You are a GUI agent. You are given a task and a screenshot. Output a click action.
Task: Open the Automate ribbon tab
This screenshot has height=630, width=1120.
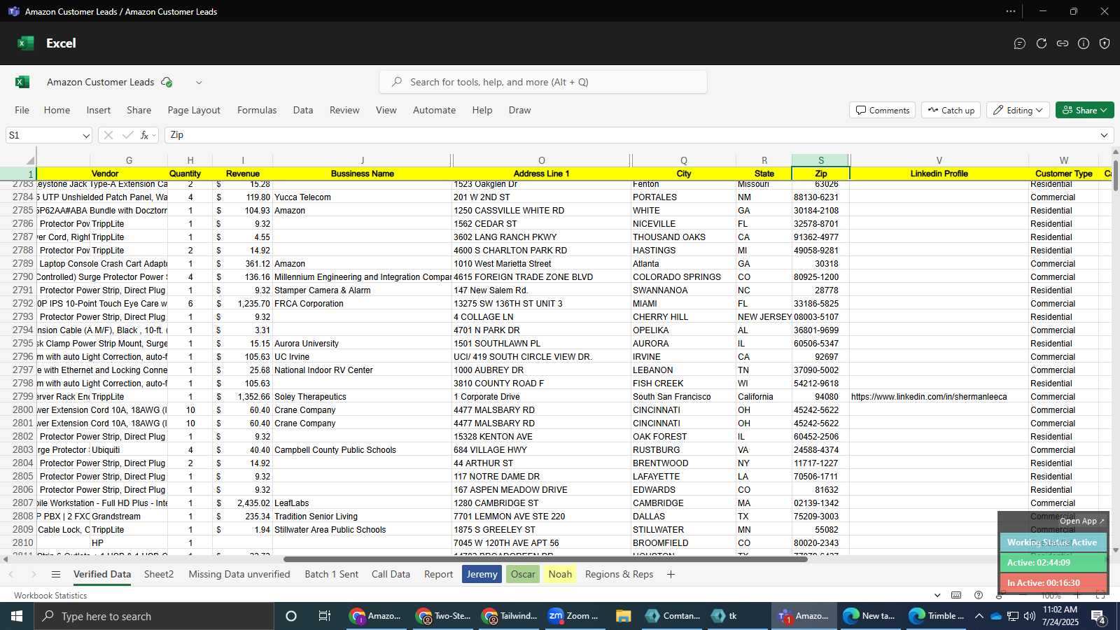[434, 110]
